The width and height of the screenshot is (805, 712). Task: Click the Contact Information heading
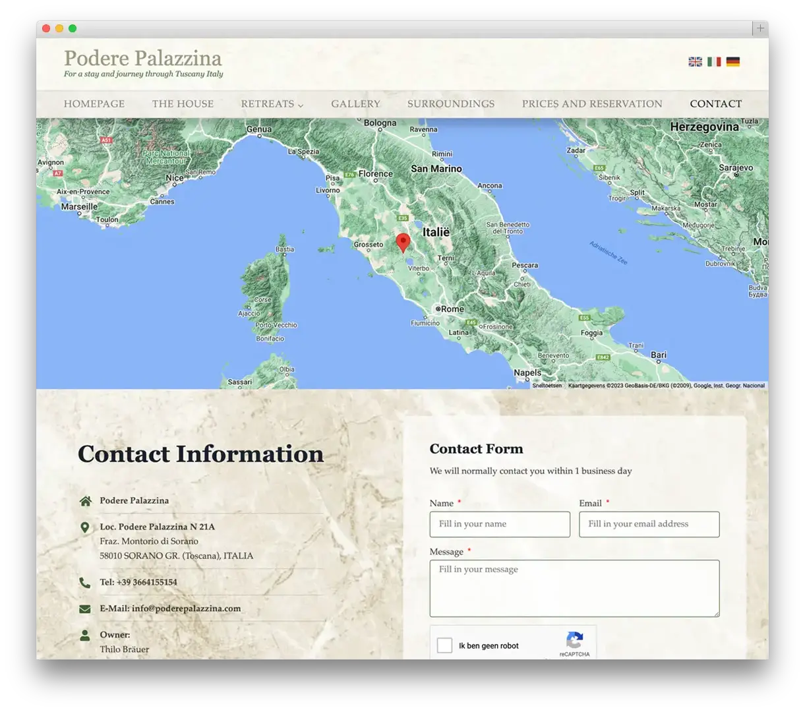tap(200, 454)
